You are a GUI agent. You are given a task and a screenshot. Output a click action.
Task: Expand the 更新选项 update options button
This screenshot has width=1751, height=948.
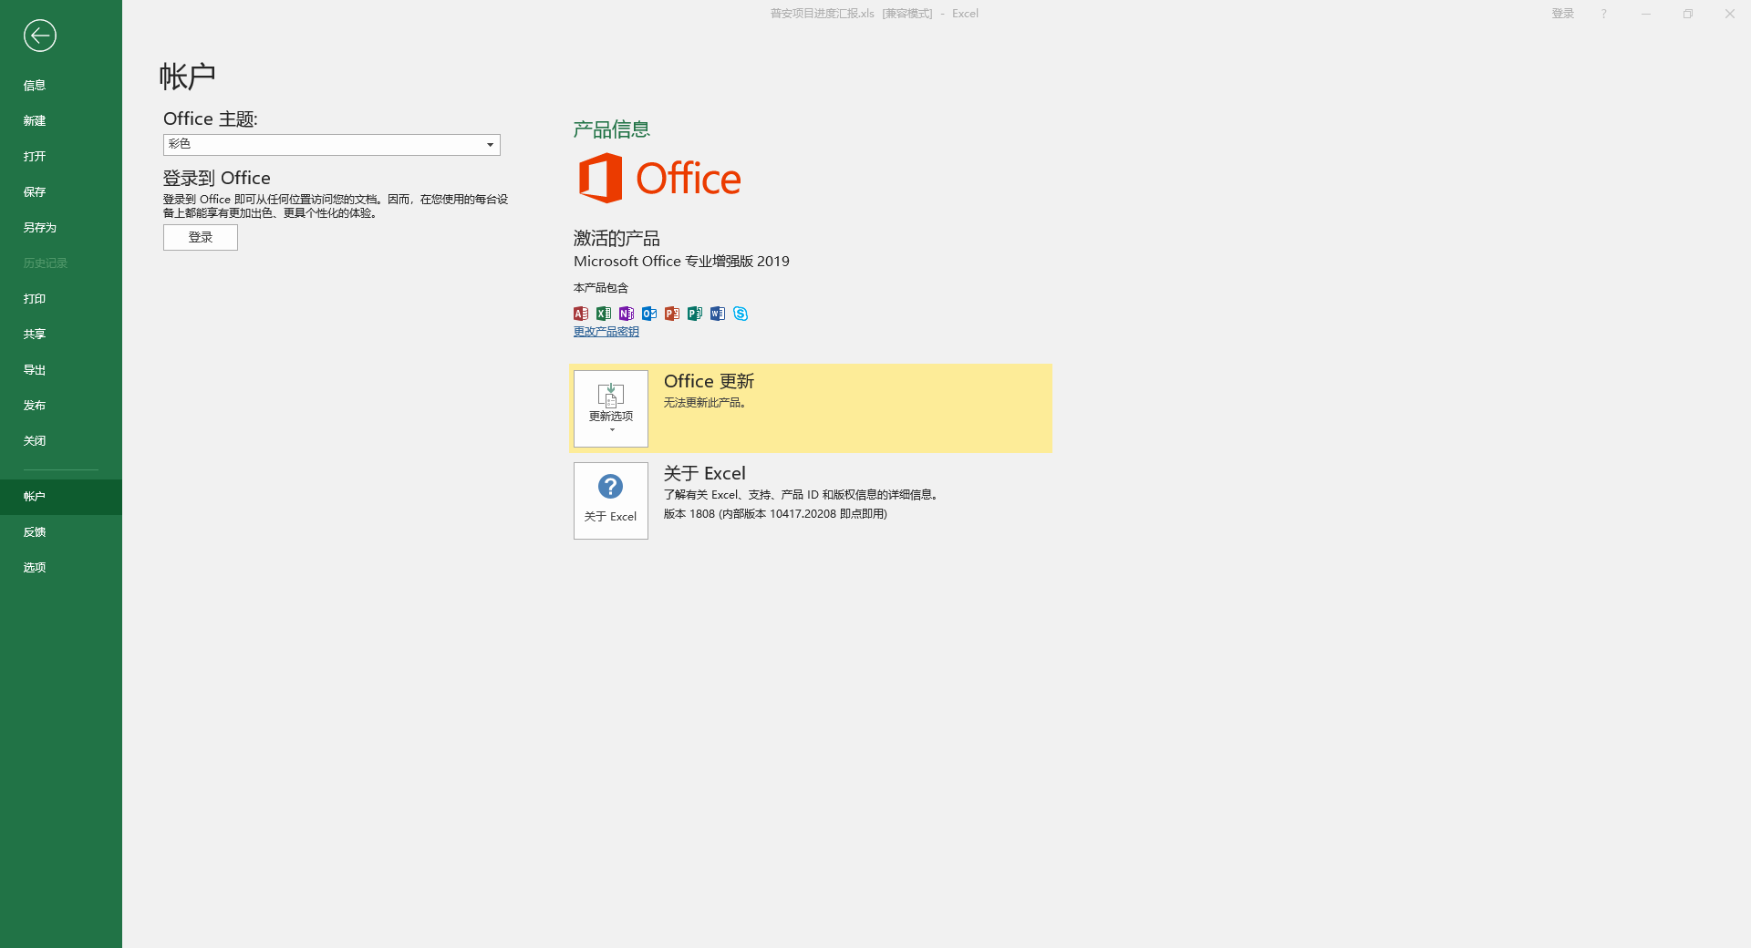611,408
